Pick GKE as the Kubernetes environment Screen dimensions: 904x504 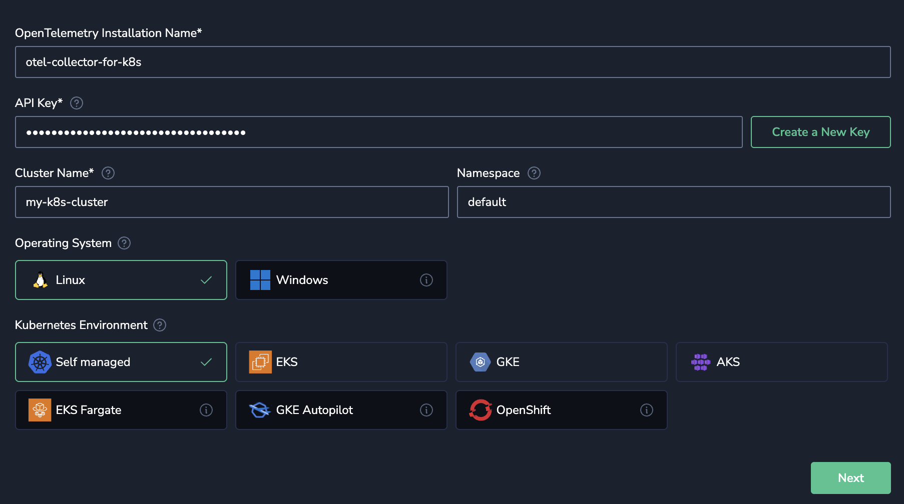(x=561, y=362)
